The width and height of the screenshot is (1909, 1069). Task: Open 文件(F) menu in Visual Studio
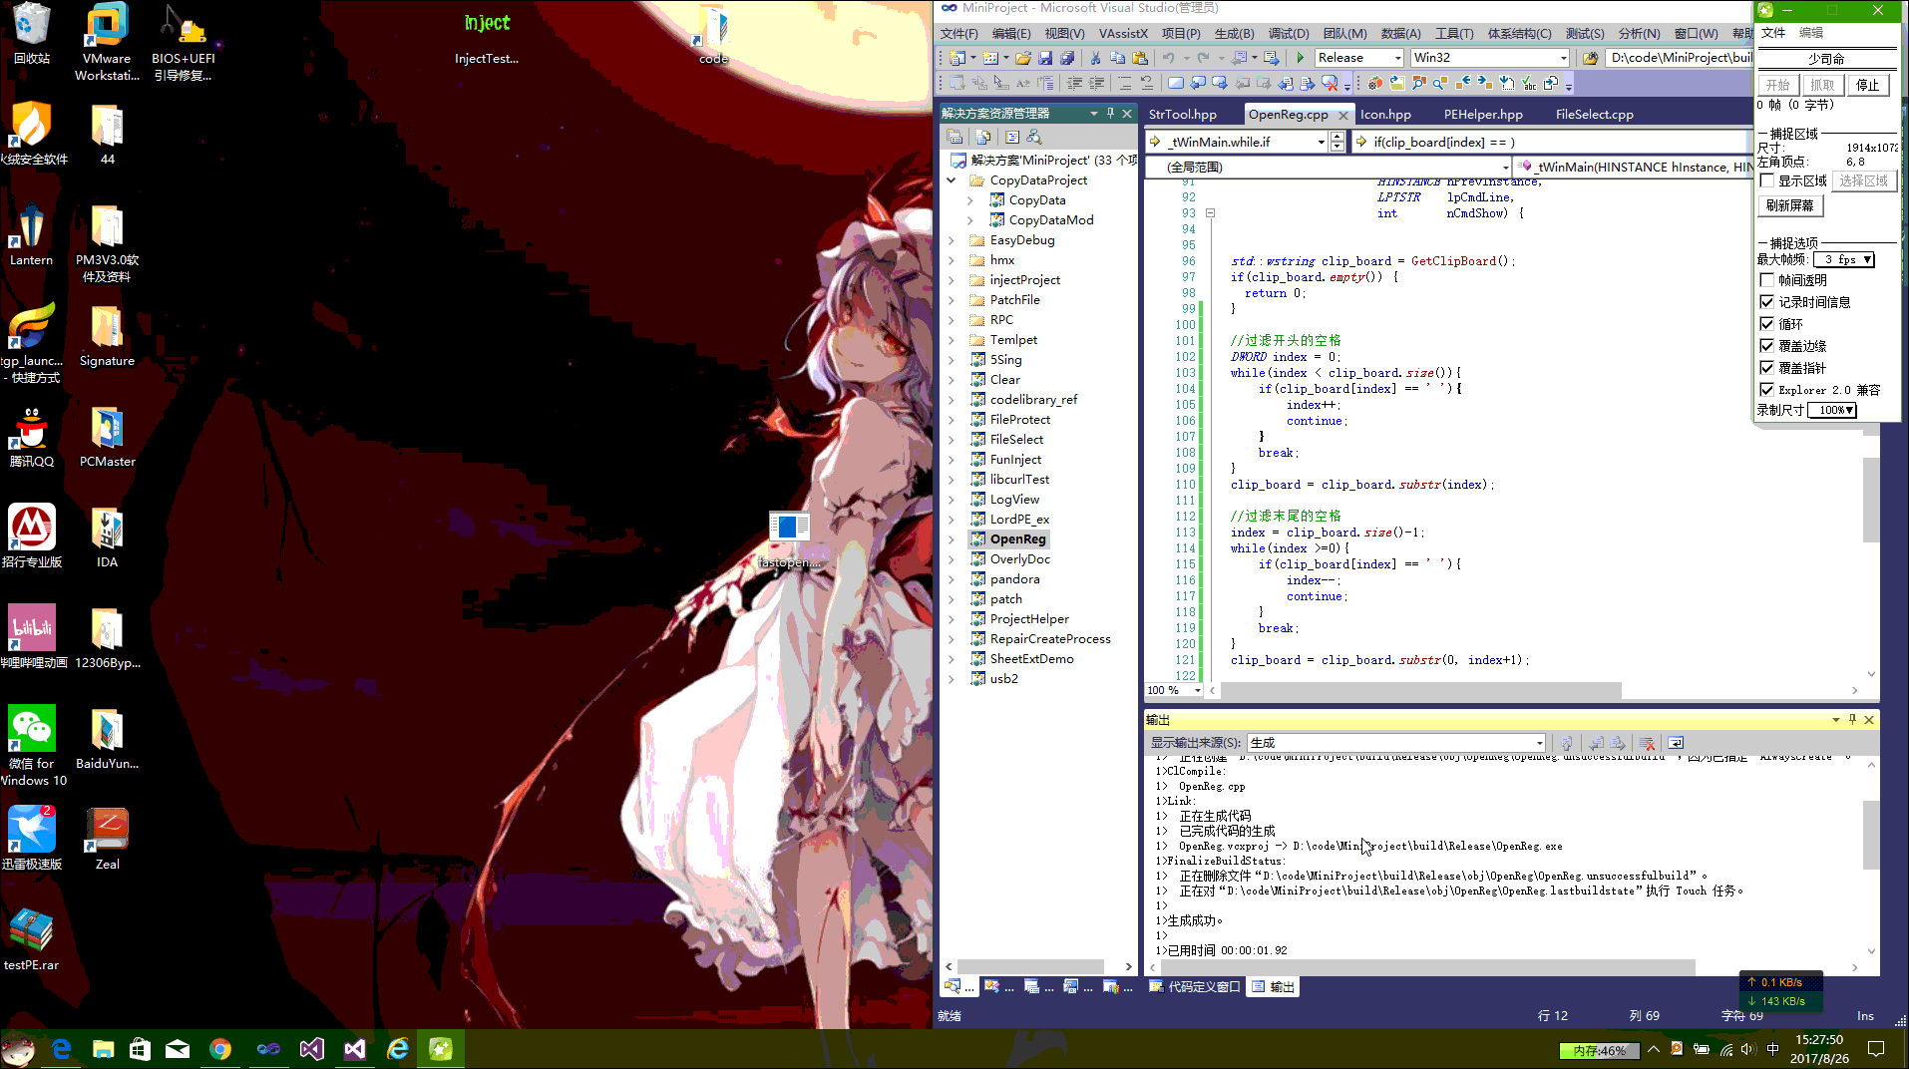(x=958, y=33)
